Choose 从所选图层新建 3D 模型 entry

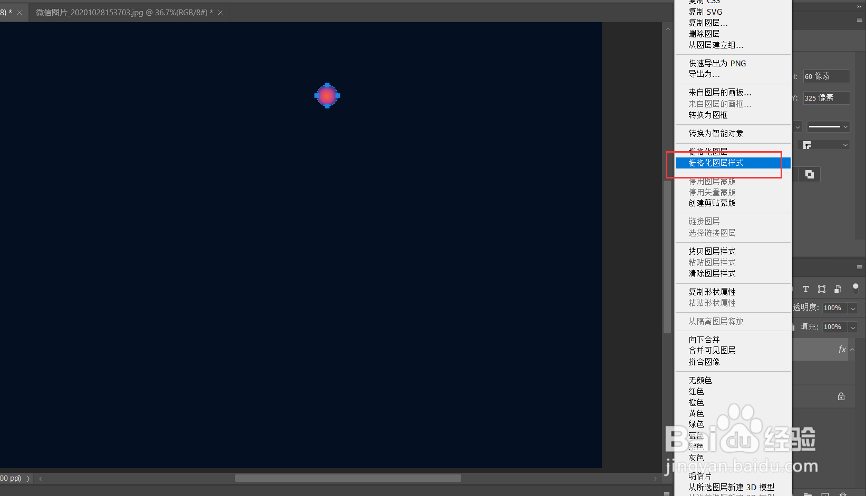(732, 487)
